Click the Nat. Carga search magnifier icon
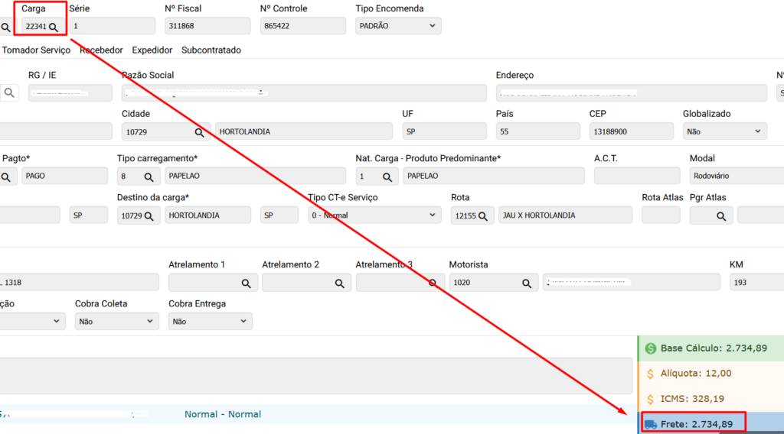This screenshot has width=784, height=434. pyautogui.click(x=387, y=177)
